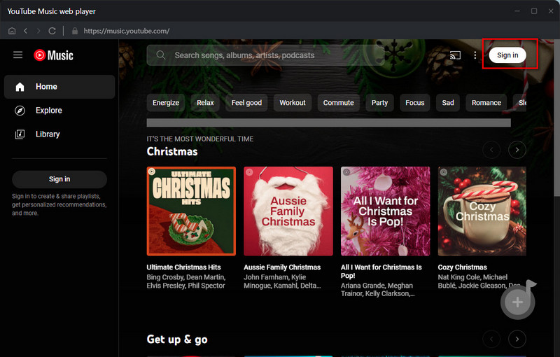Viewport: 560px width, 357px height.
Task: Open the Home sidebar item
Action: tap(59, 87)
